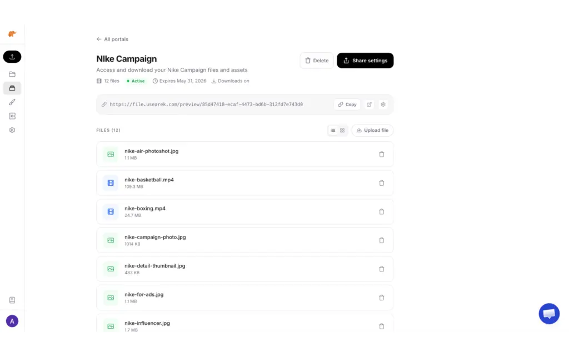Click the '12 files' count label
The height and width of the screenshot is (356, 569).
click(108, 81)
